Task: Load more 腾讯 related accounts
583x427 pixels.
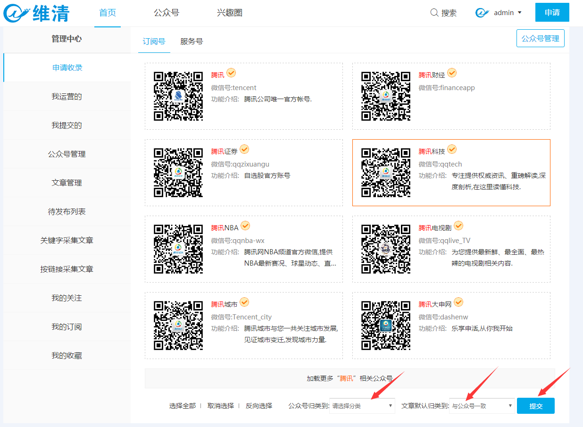Action: click(x=350, y=378)
